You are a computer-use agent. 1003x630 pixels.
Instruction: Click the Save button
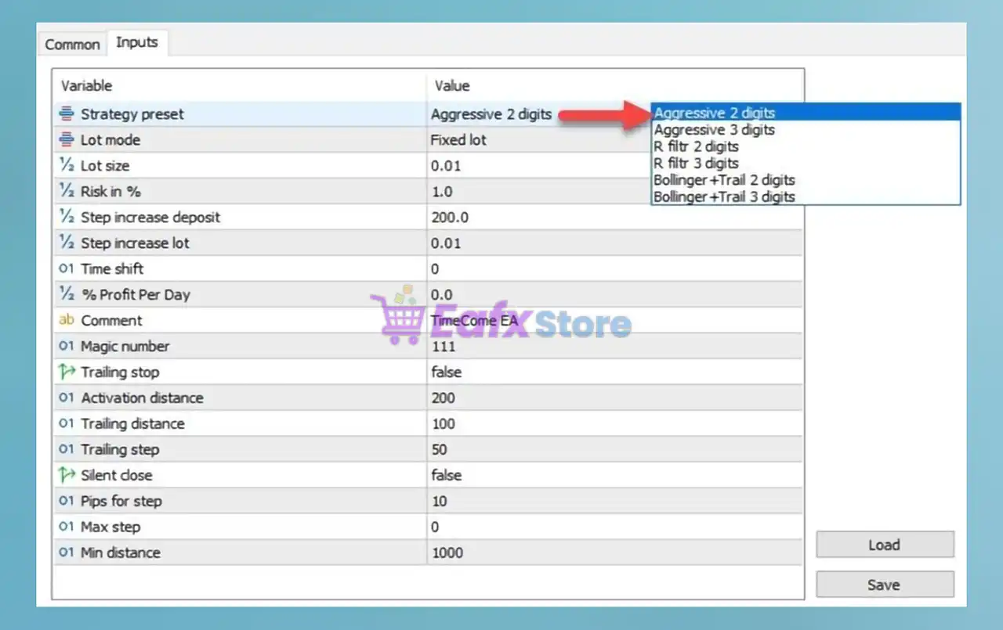click(x=885, y=585)
